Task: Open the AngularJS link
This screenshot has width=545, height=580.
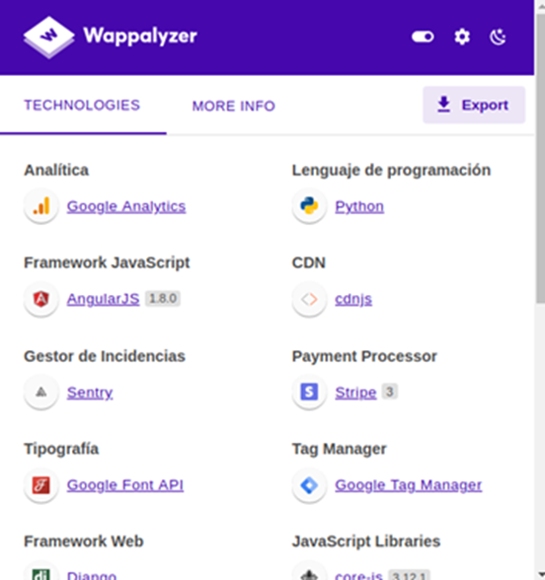Action: 103,299
